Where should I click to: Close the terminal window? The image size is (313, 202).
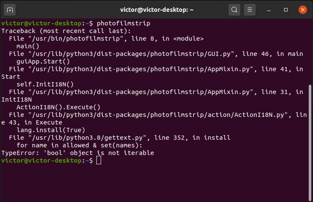pos(302,9)
